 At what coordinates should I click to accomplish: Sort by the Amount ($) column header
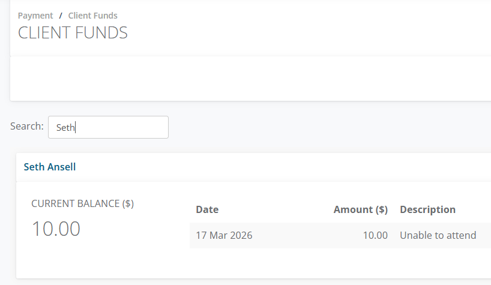click(360, 209)
